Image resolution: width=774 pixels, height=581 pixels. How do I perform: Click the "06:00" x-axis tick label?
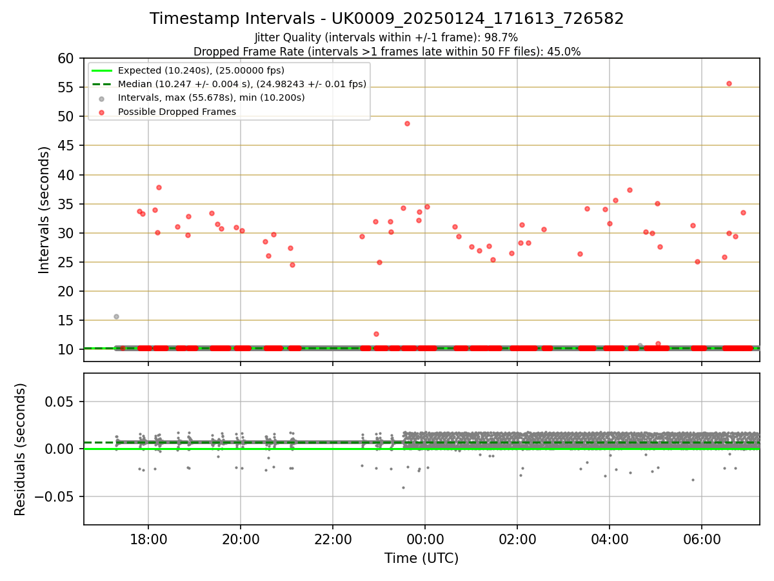(x=702, y=538)
